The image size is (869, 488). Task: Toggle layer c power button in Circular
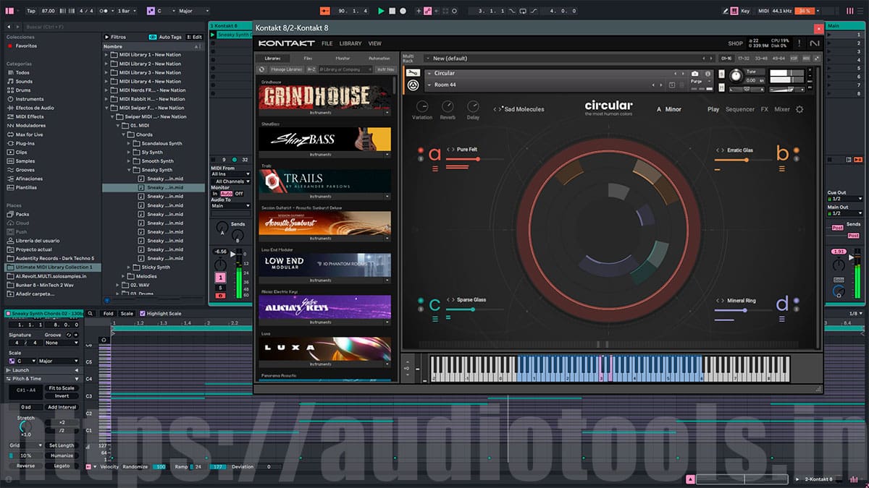[421, 301]
